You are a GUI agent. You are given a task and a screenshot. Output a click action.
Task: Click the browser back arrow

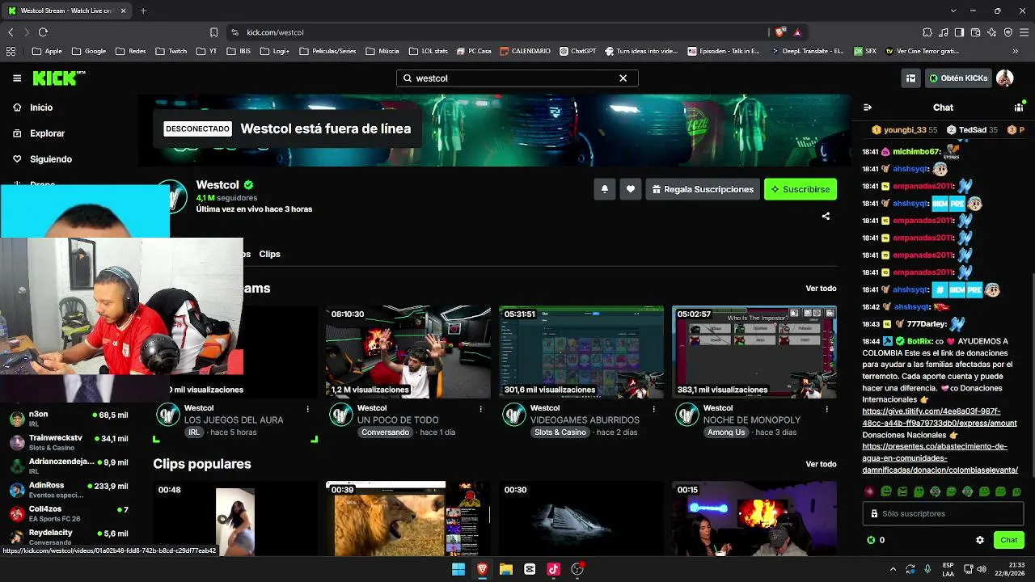point(11,32)
